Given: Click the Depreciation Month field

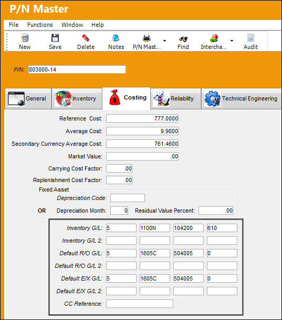Looking at the screenshot, I should click(119, 211).
